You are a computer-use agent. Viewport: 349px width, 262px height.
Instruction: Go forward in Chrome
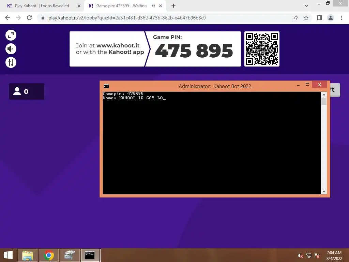pos(18,18)
